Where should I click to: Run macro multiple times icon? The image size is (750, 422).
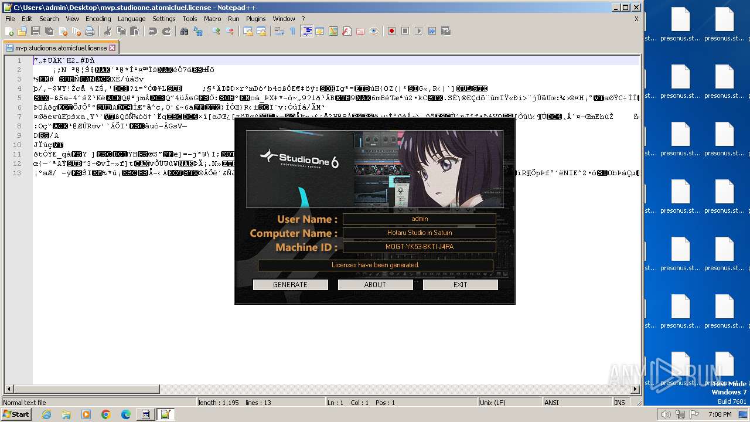432,31
